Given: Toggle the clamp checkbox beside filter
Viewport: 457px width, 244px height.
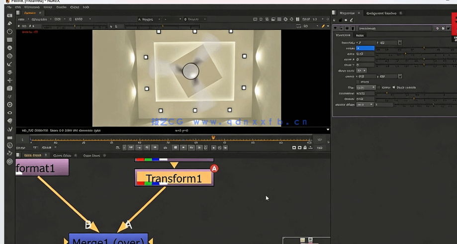Looking at the screenshot, I should click(379, 87).
